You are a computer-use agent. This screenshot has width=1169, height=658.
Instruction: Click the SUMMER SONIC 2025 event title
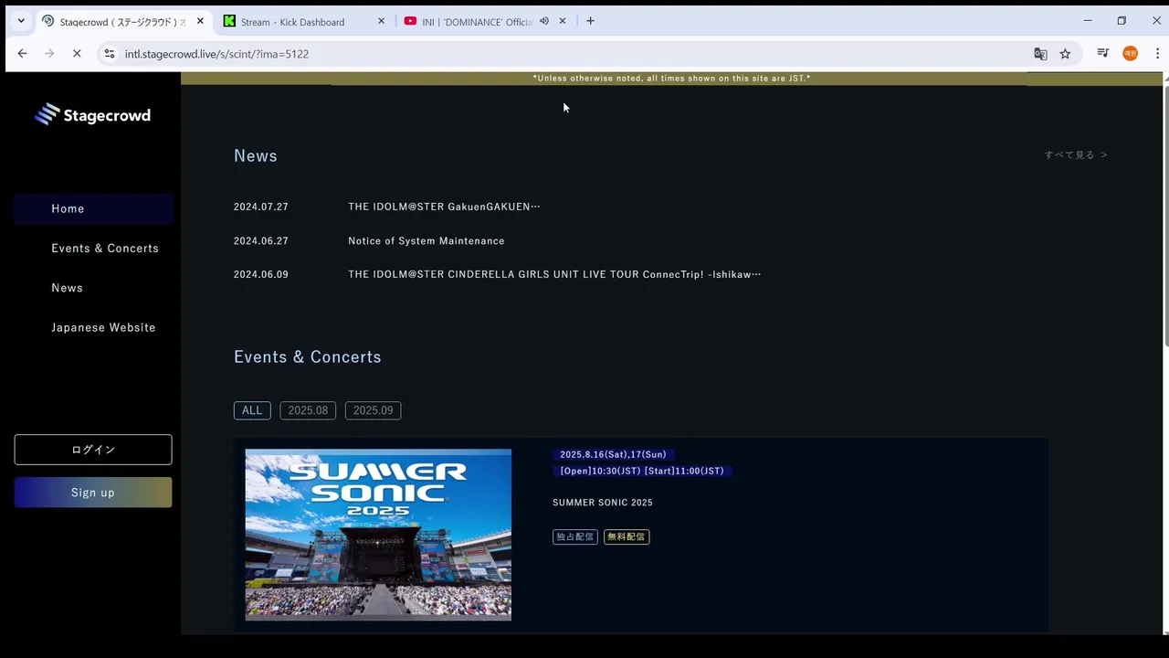pos(603,503)
